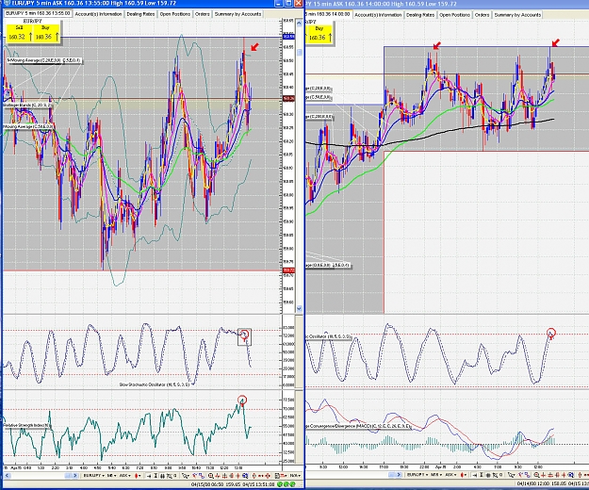
Task: Click left scroll arrow on left chart time axis
Action: coord(8,476)
